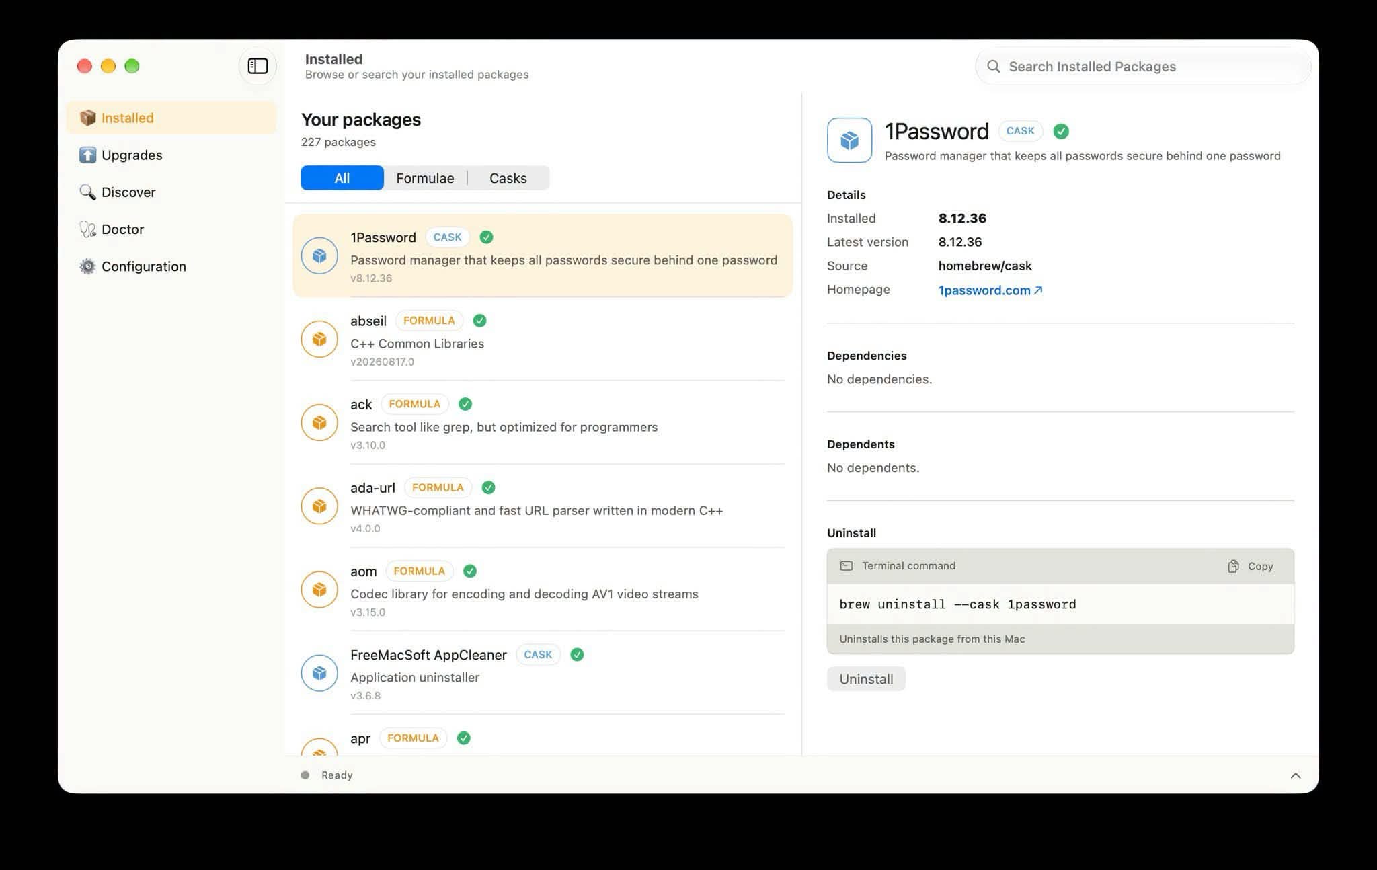Click the Installed box icon in sidebar
Viewport: 1377px width, 870px height.
(87, 118)
